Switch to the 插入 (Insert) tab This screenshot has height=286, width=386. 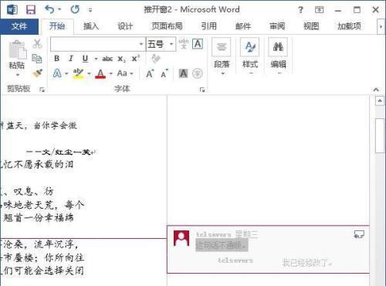click(x=91, y=26)
